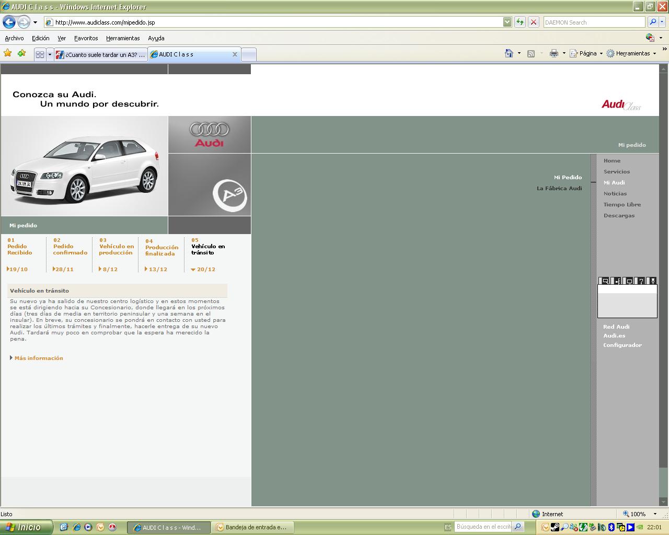Click the Print printer icon
This screenshot has height=535, width=669.
point(554,53)
